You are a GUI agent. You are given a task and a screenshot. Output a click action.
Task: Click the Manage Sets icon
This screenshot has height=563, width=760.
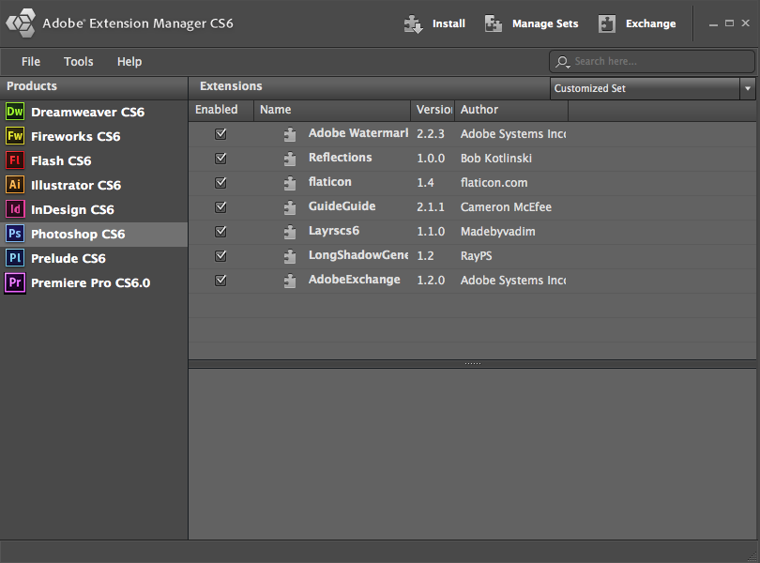coord(494,23)
